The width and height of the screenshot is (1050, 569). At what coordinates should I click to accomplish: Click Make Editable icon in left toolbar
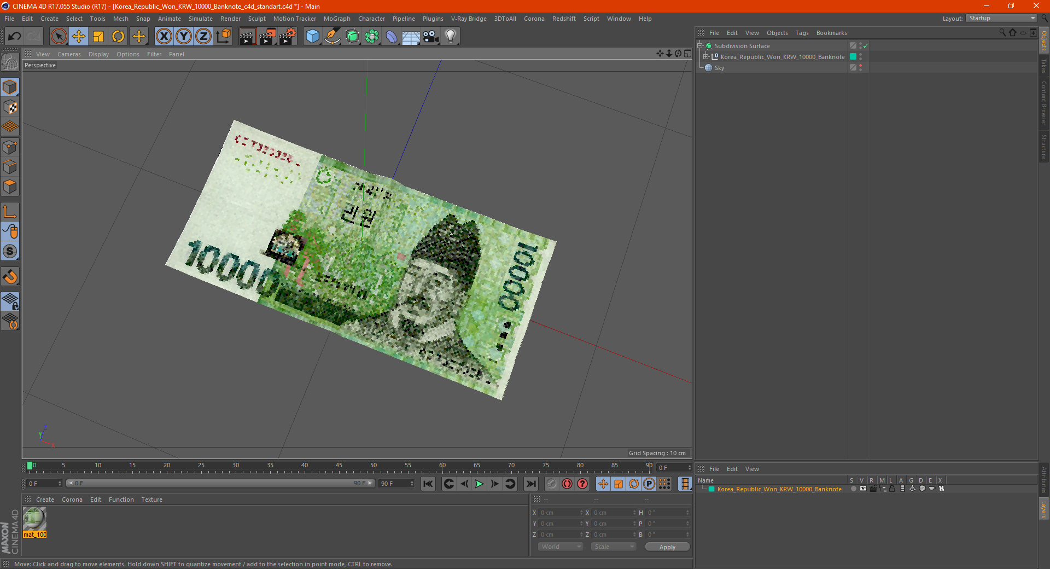10,62
